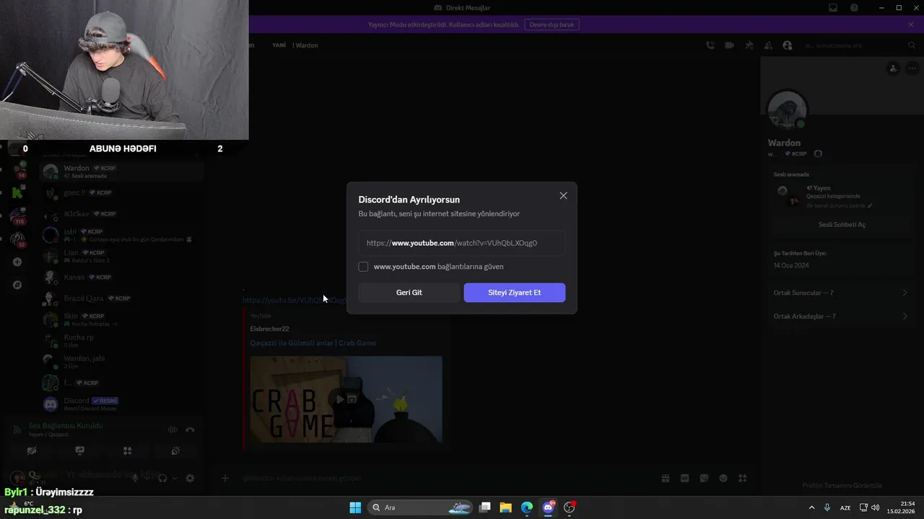Toggle the camera in the voice panel
This screenshot has width=924, height=519.
click(32, 451)
